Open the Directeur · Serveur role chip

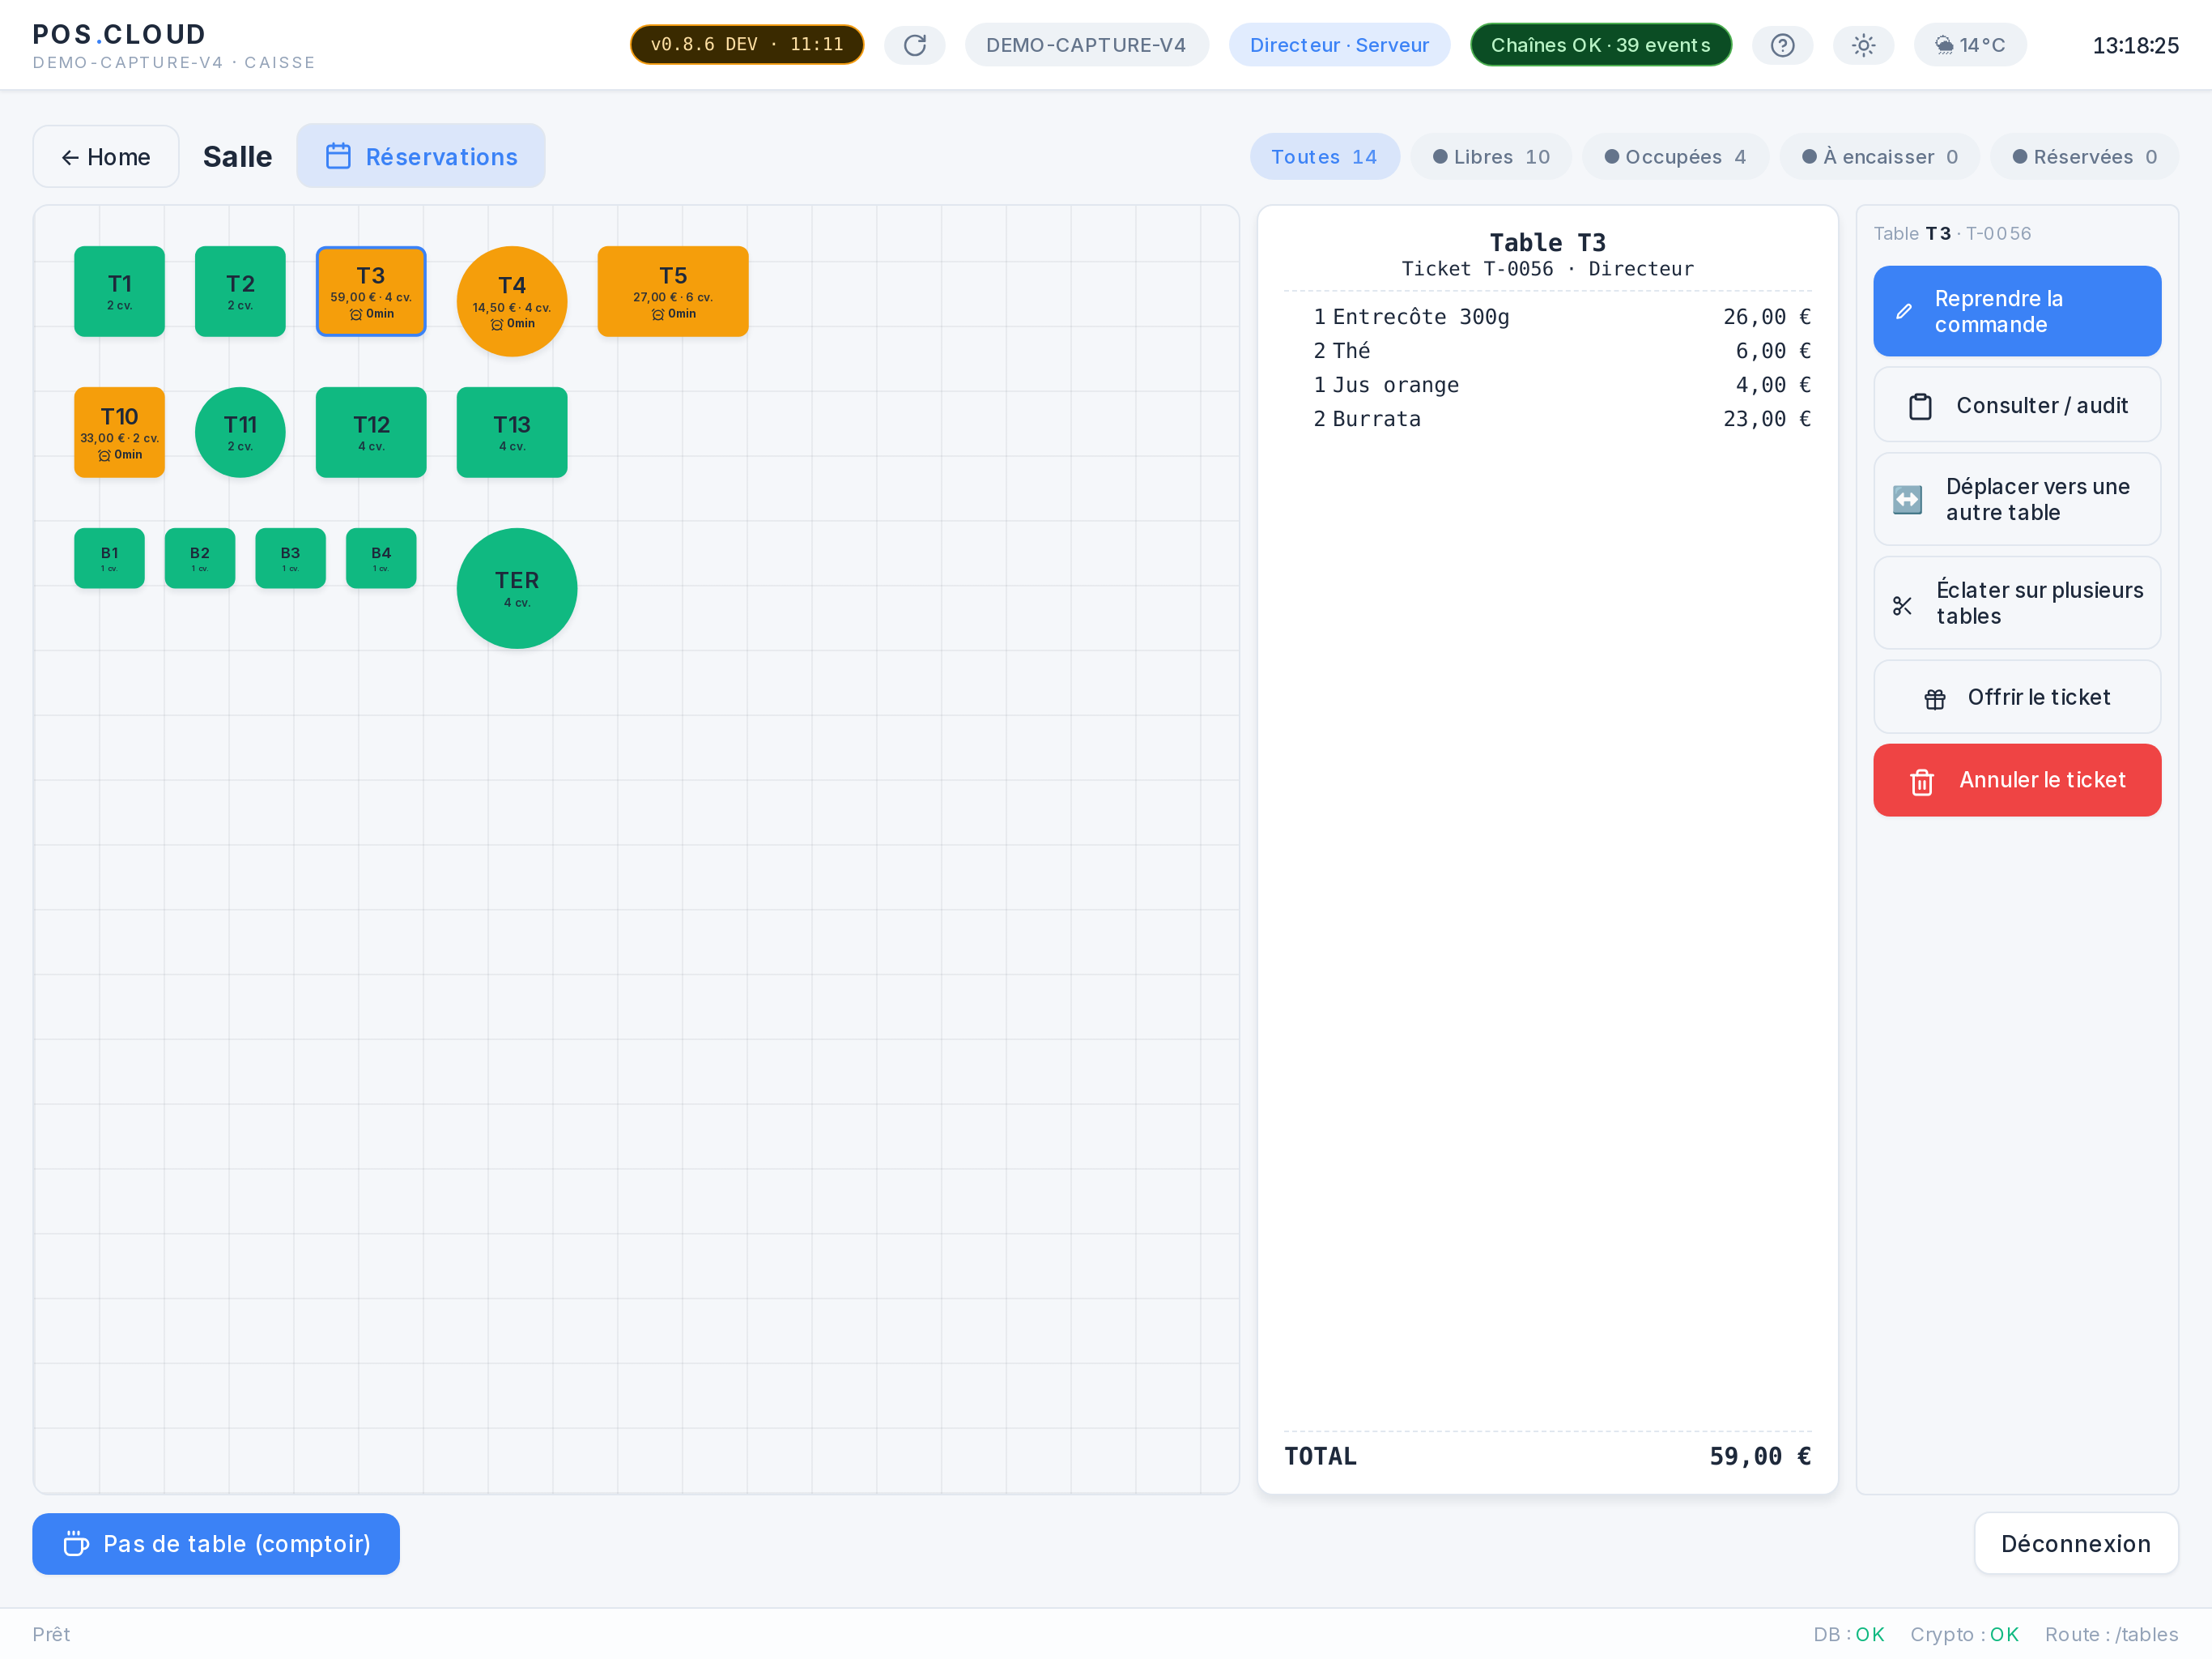(x=1339, y=45)
